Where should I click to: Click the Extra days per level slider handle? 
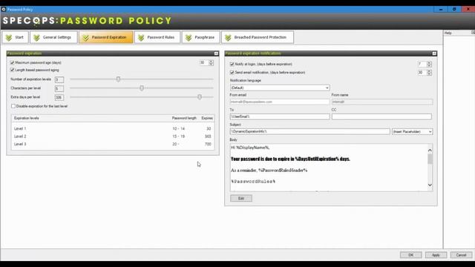click(200, 97)
